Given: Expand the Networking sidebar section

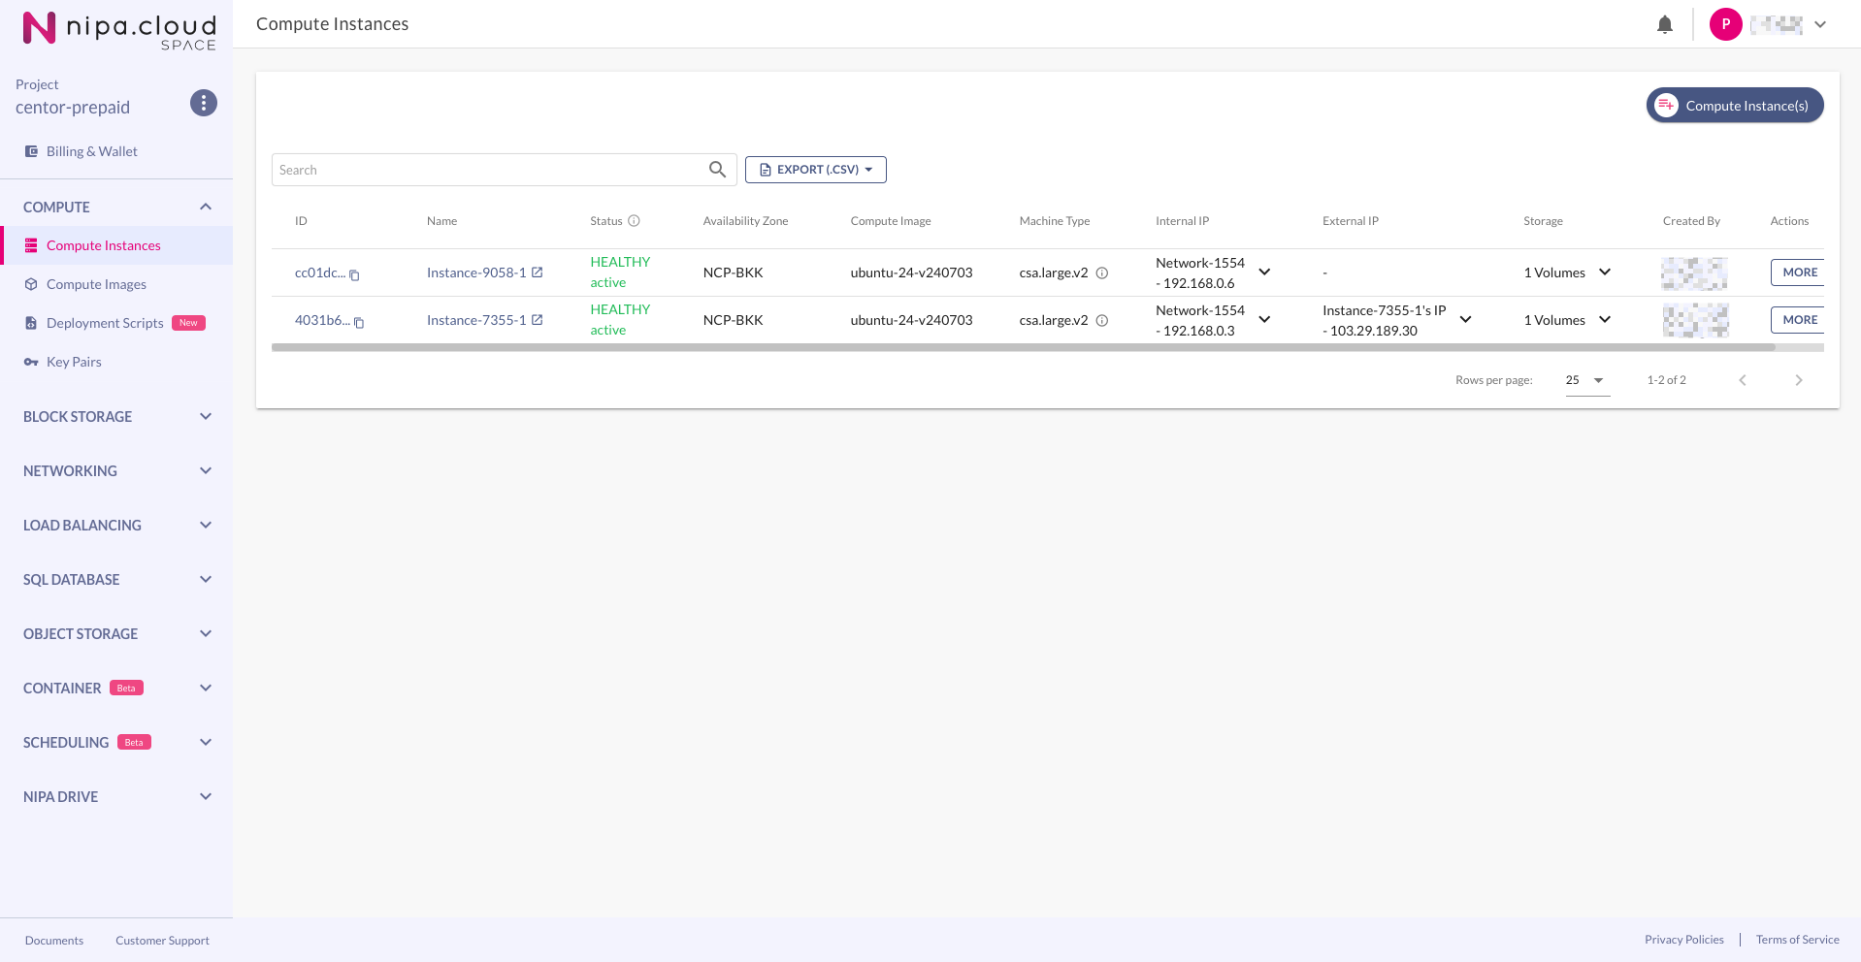Looking at the screenshot, I should point(116,471).
